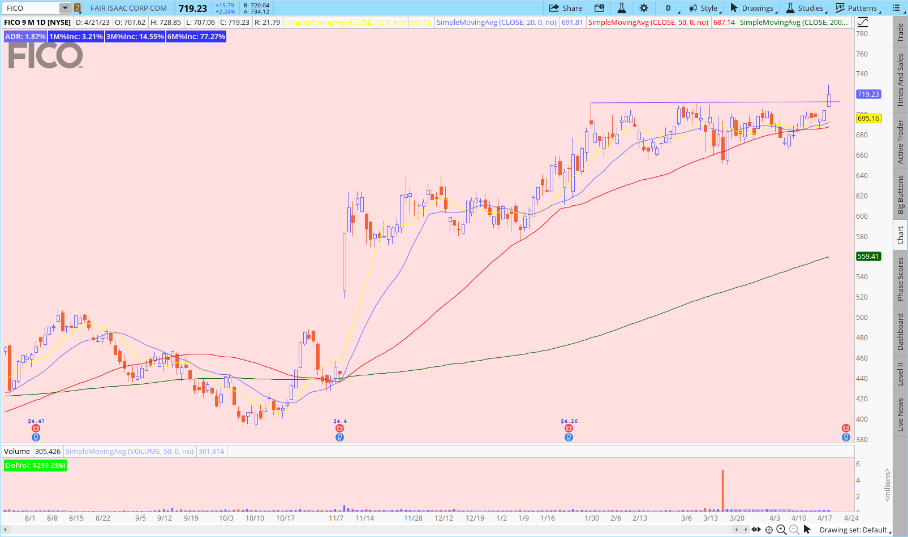The width and height of the screenshot is (908, 537).
Task: Select the SimpleMovingAvg 50 study label
Action: [x=648, y=23]
